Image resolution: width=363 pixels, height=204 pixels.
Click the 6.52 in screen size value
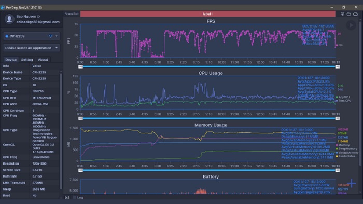click(x=37, y=170)
